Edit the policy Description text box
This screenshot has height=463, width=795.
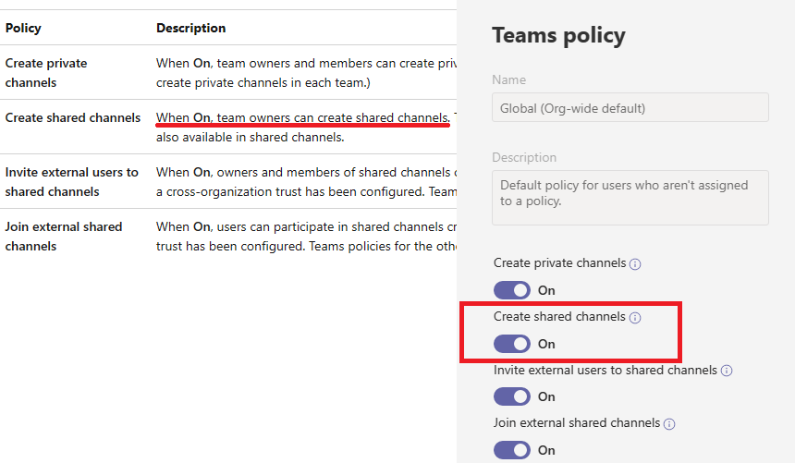point(630,198)
